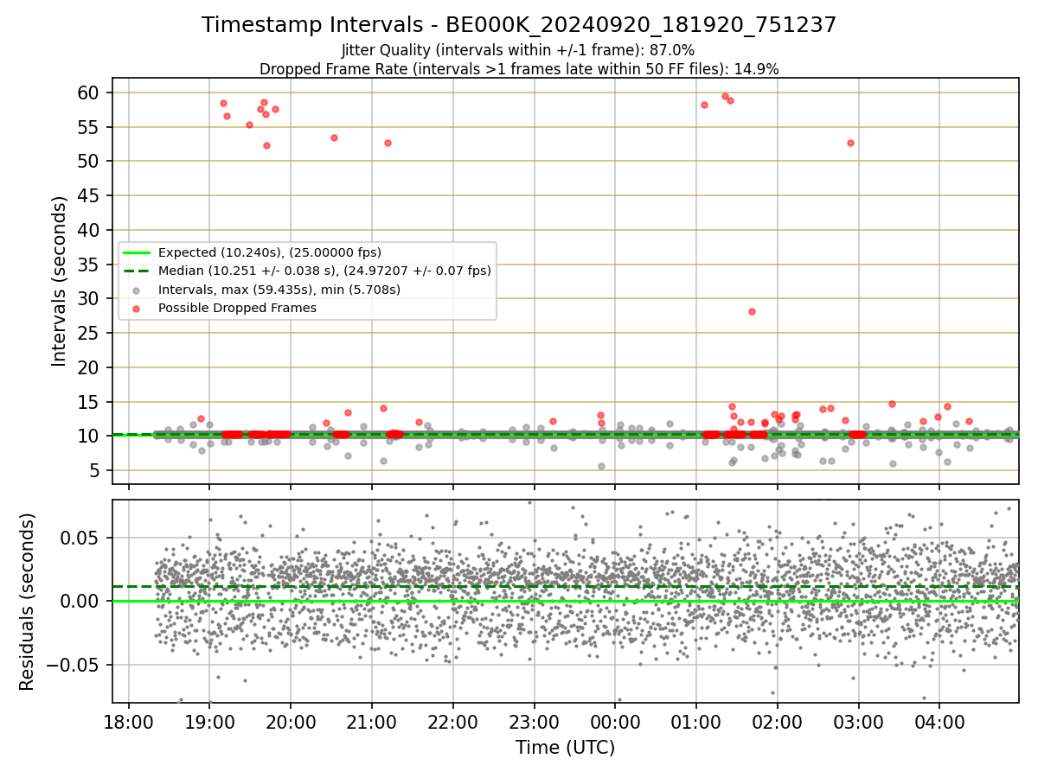The image size is (1038, 778).
Task: Click the red outlier point near 53.5 seconds after 20:30
Action: (x=334, y=137)
